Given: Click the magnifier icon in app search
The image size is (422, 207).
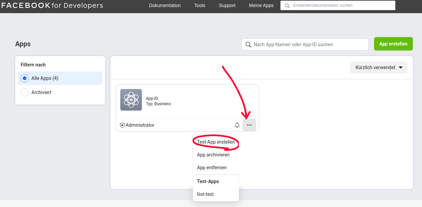Looking at the screenshot, I should tap(248, 45).
